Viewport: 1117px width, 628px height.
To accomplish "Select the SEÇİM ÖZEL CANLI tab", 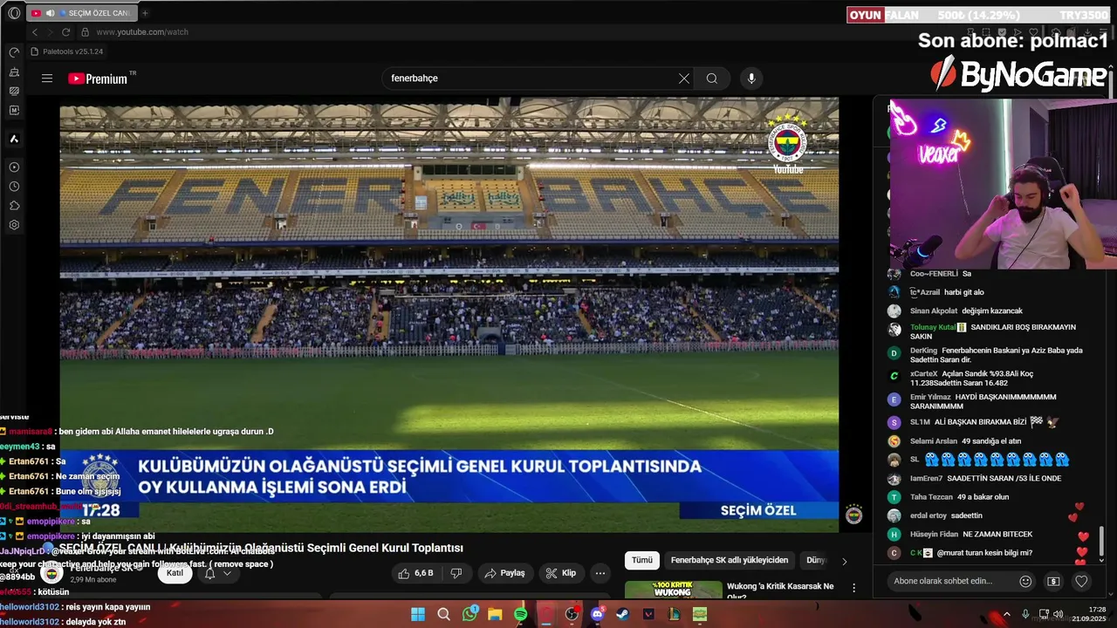I will (x=80, y=13).
